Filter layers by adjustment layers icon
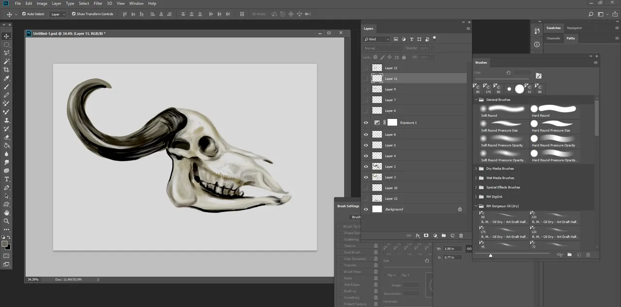621x307 pixels. click(404, 39)
